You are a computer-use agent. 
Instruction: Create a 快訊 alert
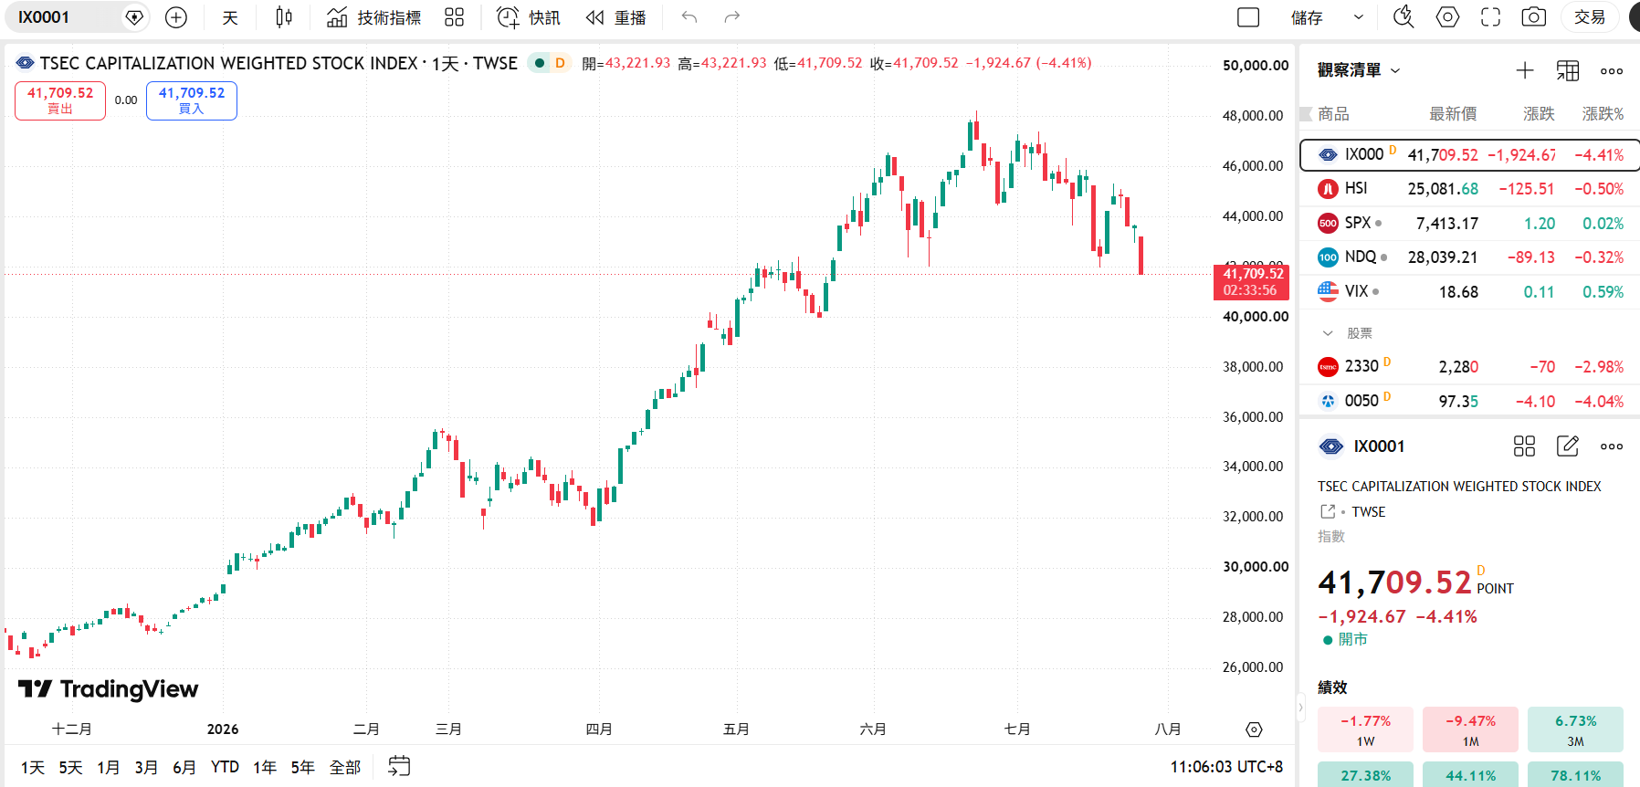(528, 17)
